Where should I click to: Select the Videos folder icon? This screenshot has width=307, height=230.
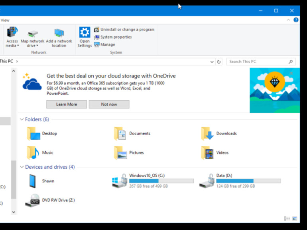coord(207,153)
